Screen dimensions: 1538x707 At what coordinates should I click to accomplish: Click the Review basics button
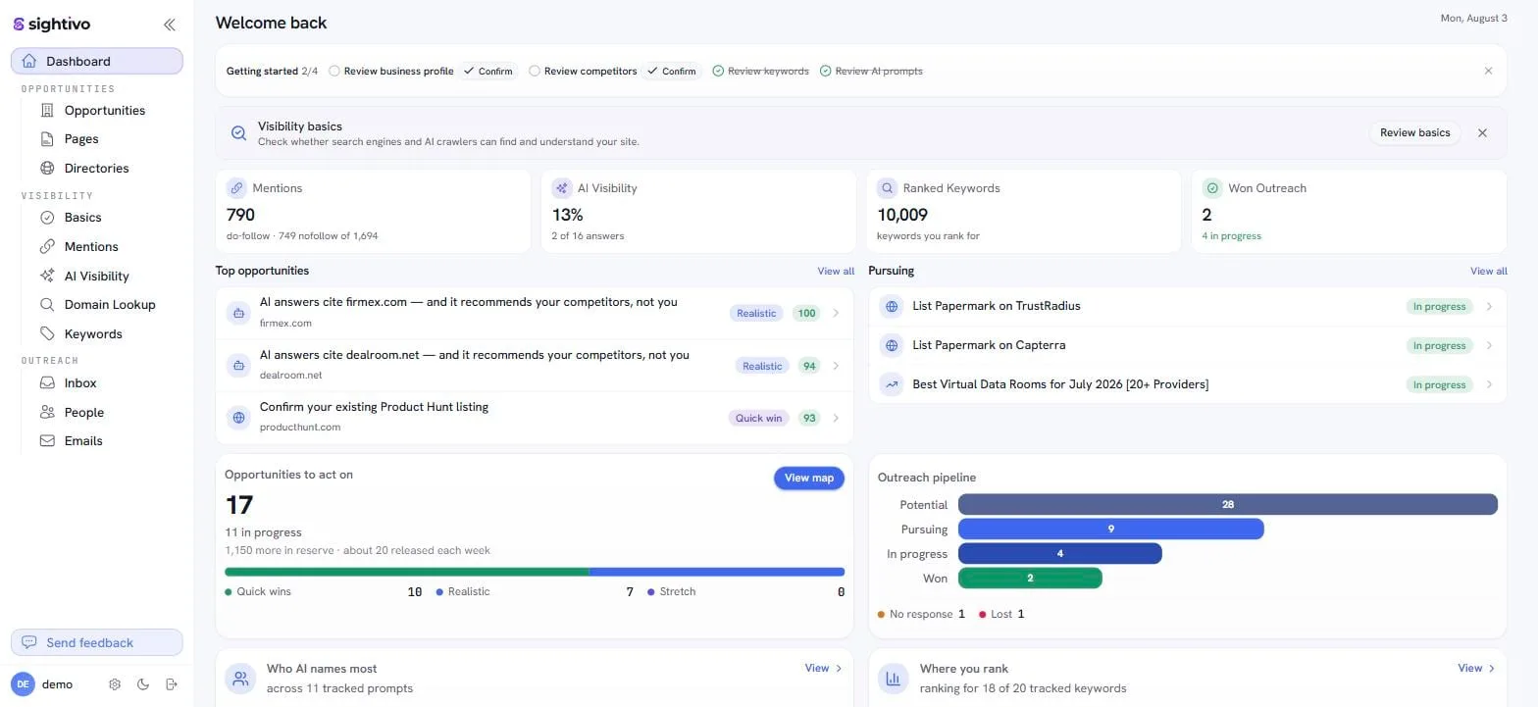click(1414, 133)
